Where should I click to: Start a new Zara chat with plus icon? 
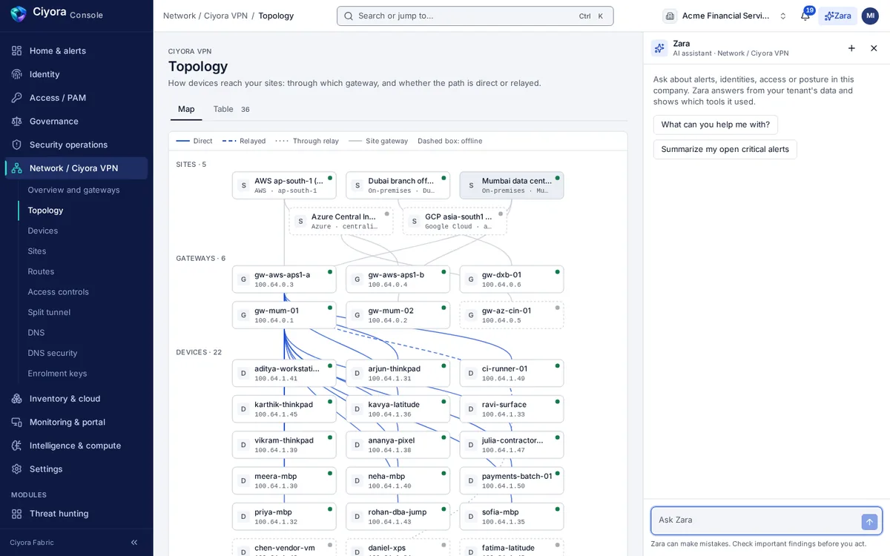coord(851,48)
